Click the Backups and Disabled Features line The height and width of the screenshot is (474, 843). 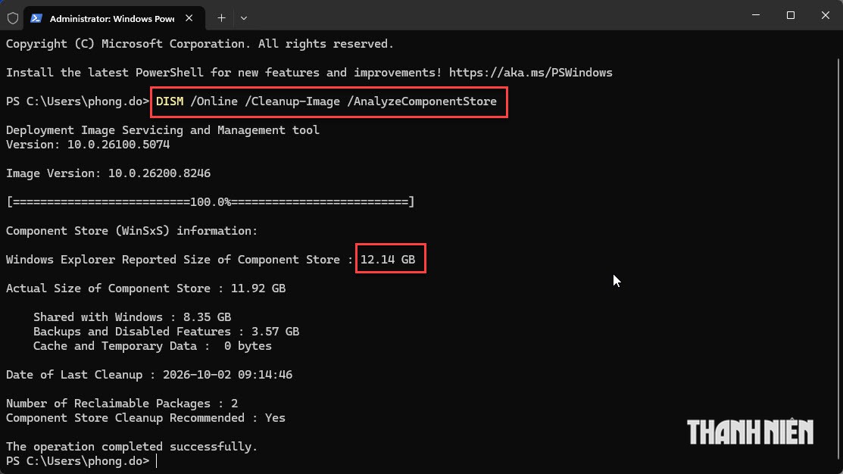pos(166,332)
